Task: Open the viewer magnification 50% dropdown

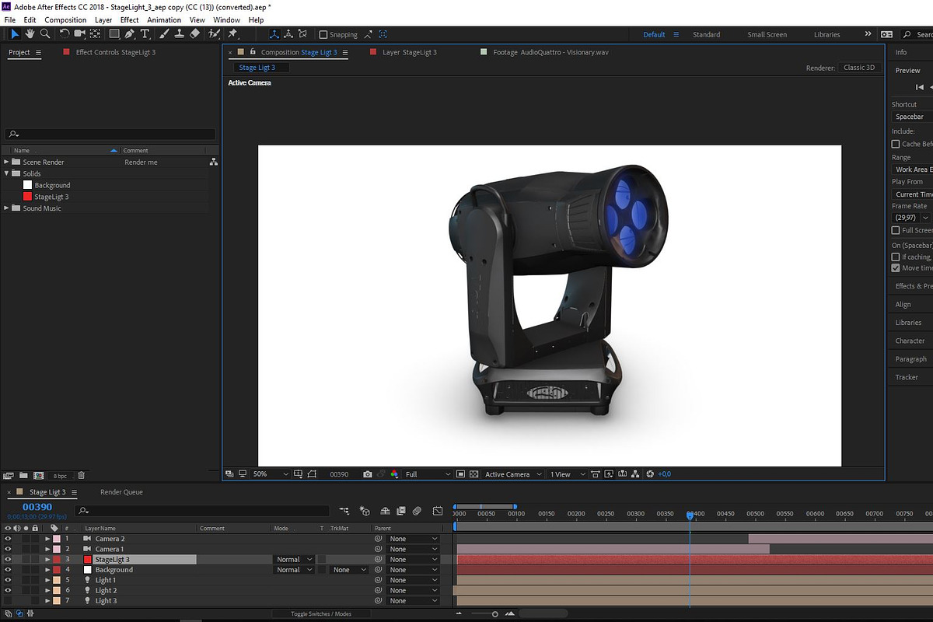Action: tap(271, 474)
